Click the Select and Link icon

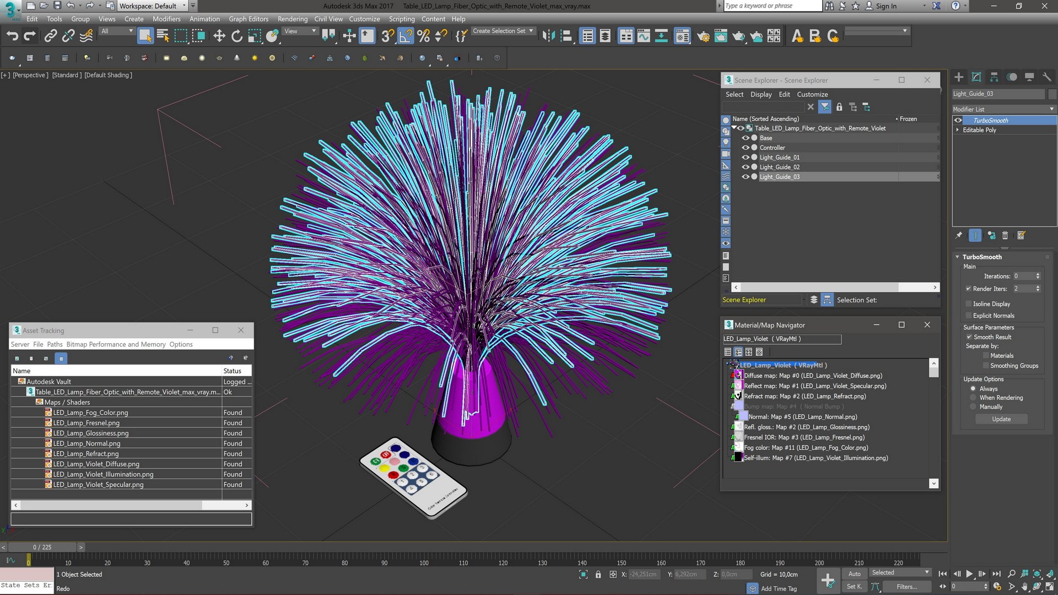(50, 36)
